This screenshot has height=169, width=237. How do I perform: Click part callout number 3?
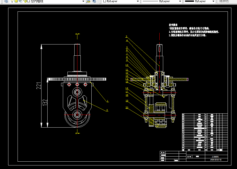(x=126, y=37)
